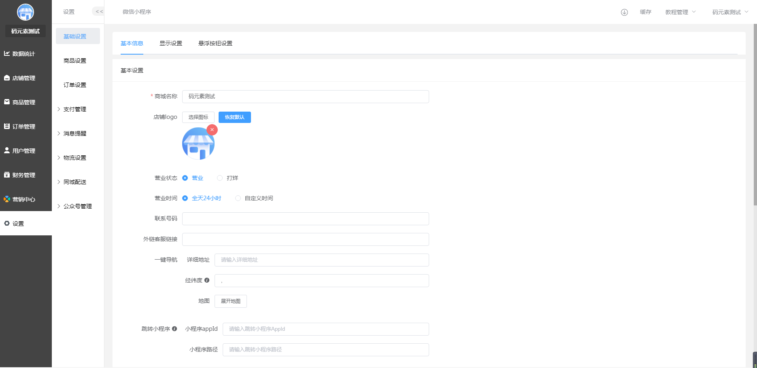Select the 营业 business status radio
757x368 pixels.
193,178
